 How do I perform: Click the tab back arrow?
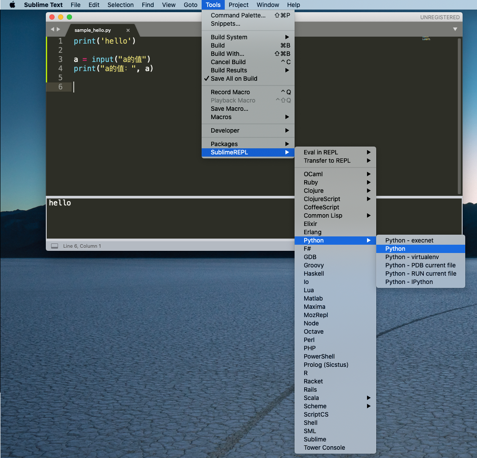click(52, 29)
